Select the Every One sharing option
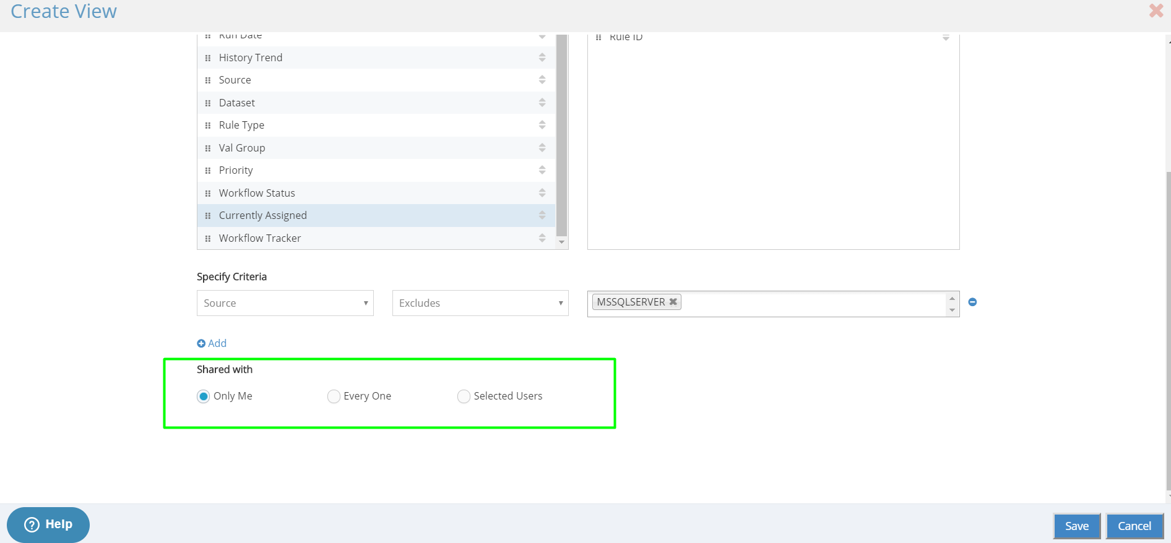Image resolution: width=1171 pixels, height=543 pixels. tap(334, 396)
